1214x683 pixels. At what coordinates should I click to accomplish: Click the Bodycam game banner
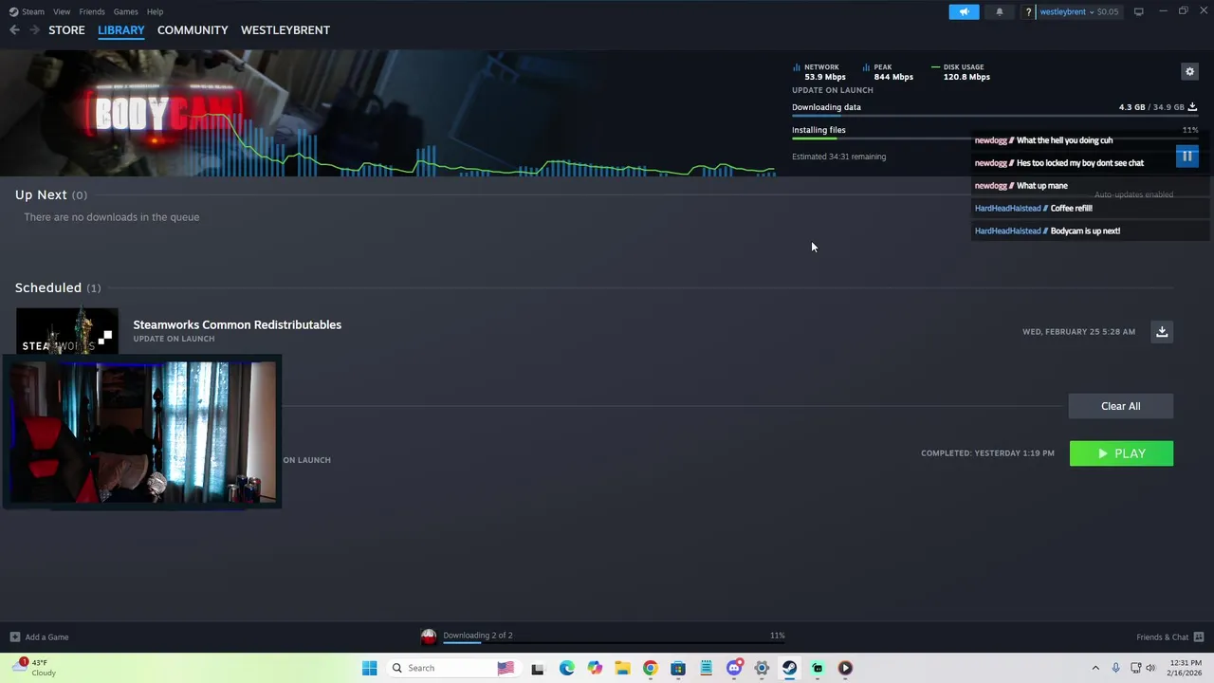point(389,113)
